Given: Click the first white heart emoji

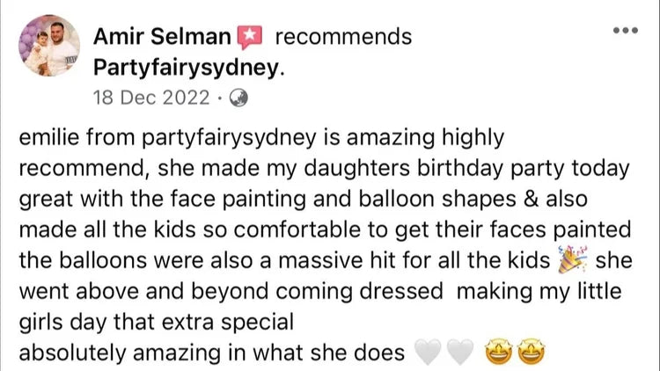Looking at the screenshot, I should click(428, 352).
